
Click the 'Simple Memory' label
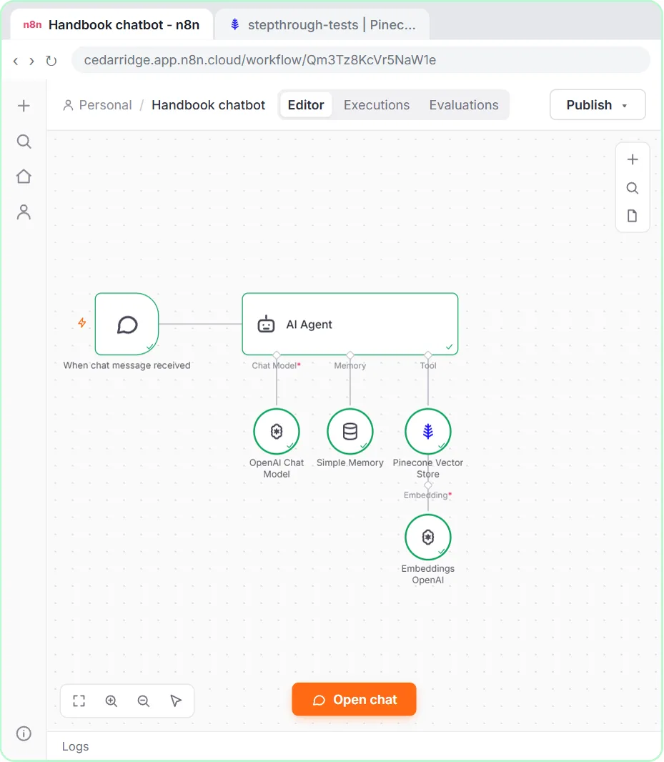click(350, 462)
